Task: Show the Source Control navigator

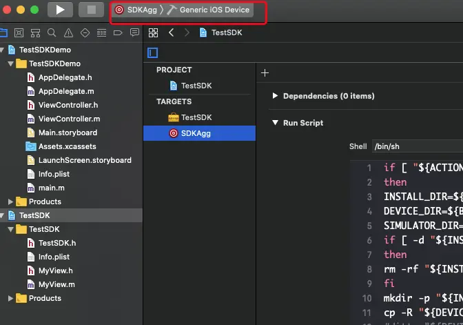Action: (x=19, y=32)
